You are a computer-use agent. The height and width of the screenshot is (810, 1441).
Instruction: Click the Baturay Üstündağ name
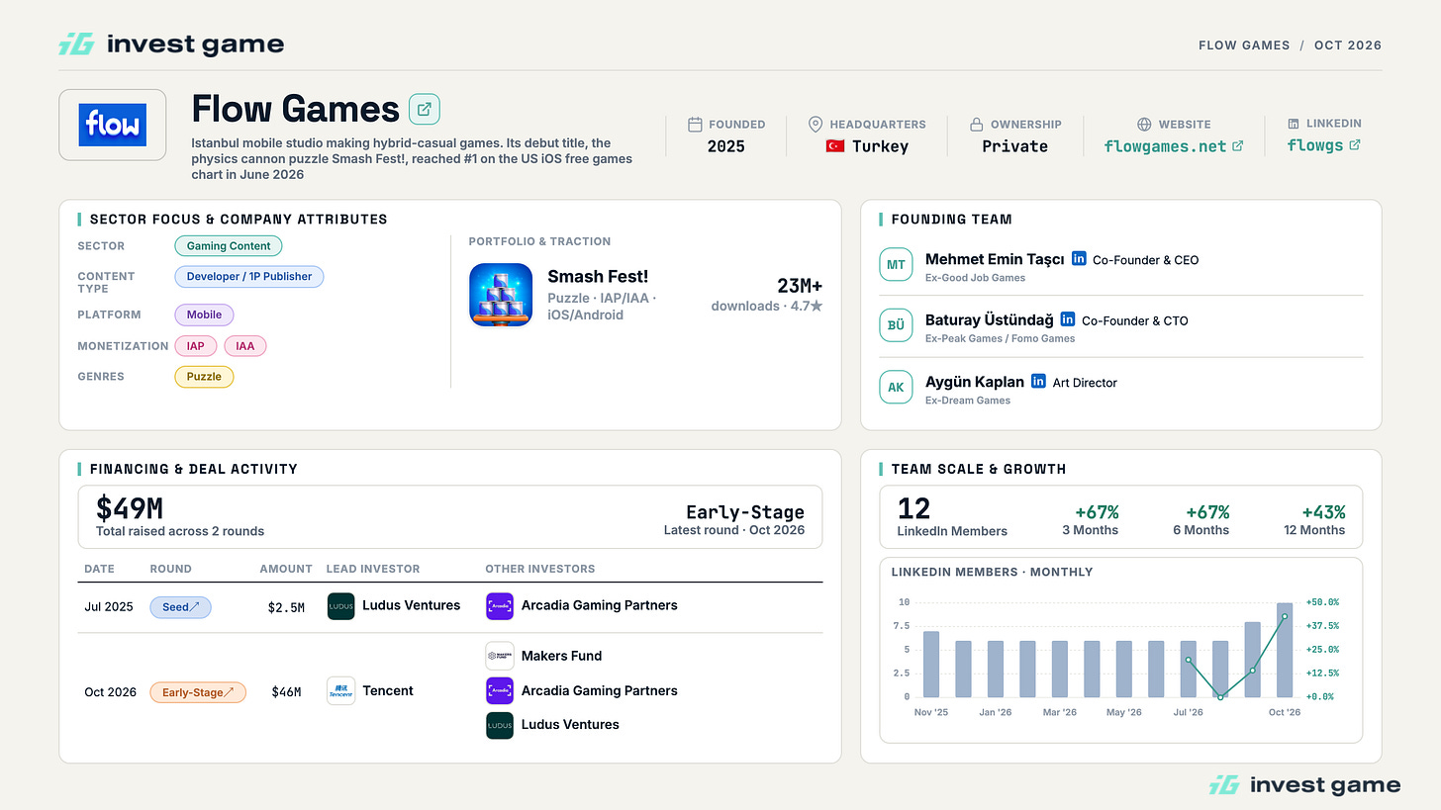(990, 319)
